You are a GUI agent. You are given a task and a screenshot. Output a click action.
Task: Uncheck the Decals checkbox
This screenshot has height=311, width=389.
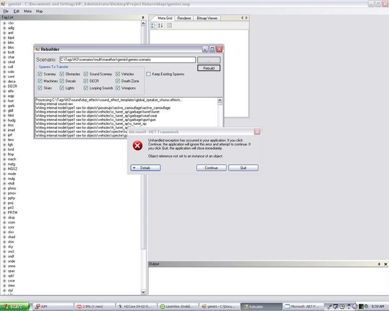pyautogui.click(x=62, y=81)
